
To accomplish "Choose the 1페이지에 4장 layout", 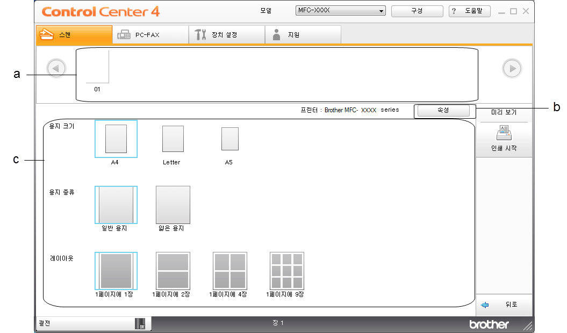I will (x=230, y=271).
